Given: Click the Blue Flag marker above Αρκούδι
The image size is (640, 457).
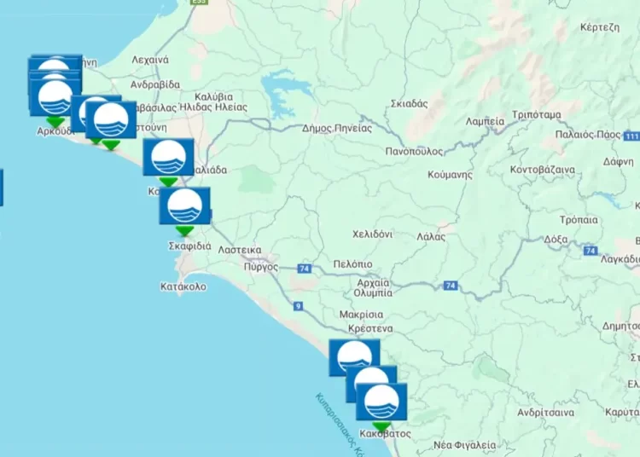Looking at the screenshot, I should [x=55, y=98].
